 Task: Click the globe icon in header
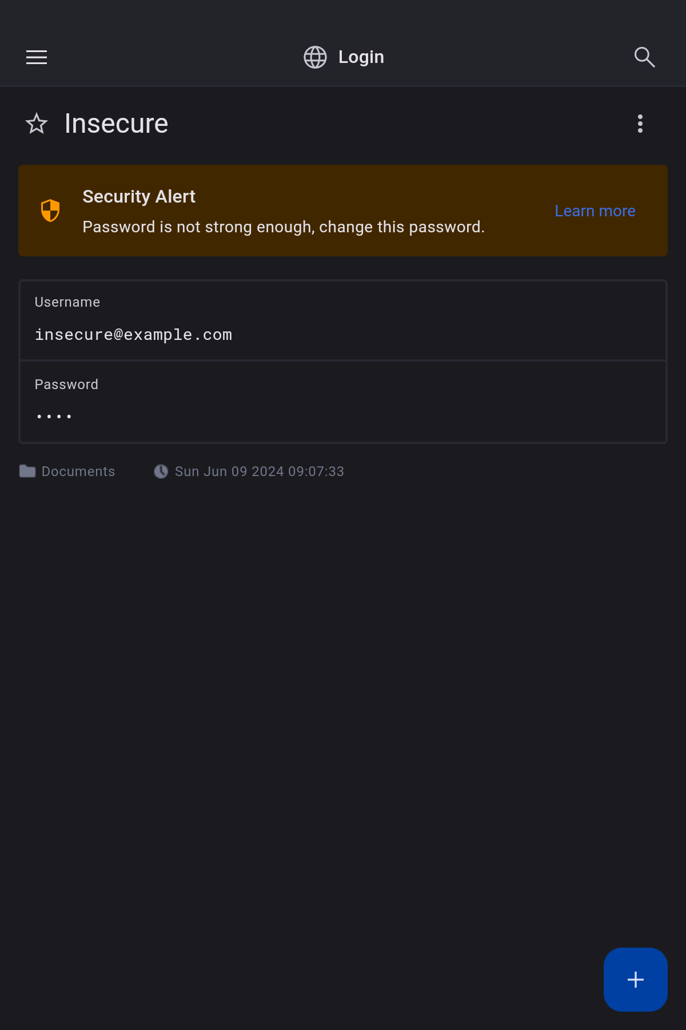tap(315, 57)
